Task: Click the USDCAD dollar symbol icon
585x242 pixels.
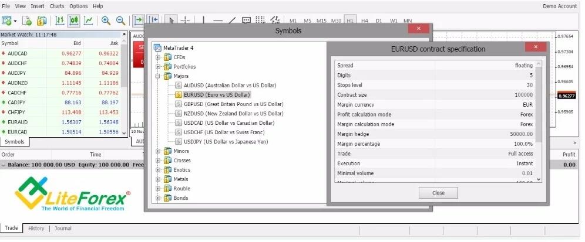Action: click(x=179, y=123)
